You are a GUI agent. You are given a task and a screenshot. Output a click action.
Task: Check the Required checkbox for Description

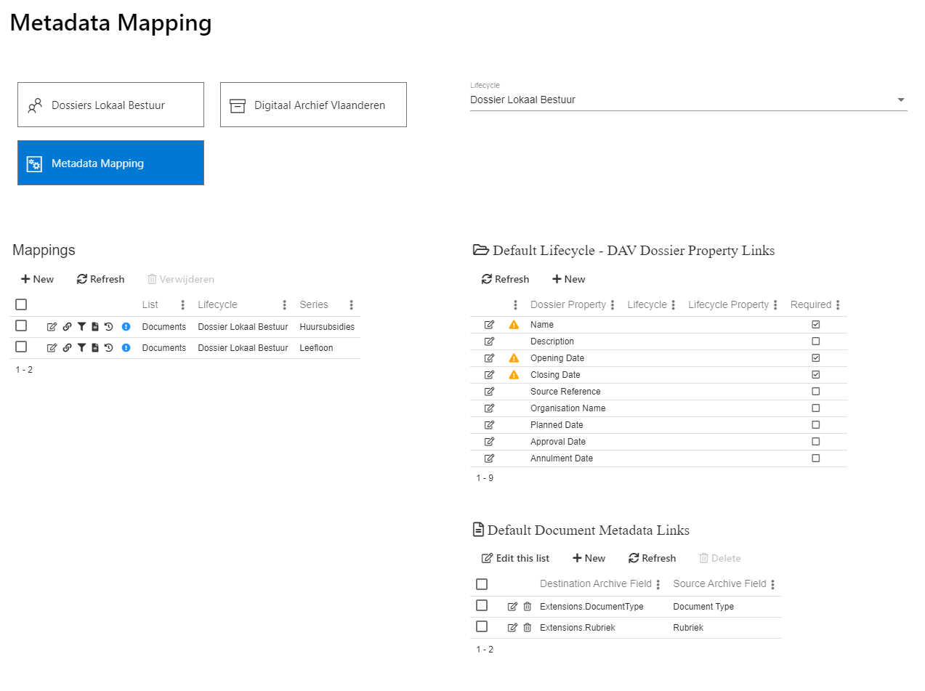click(815, 341)
